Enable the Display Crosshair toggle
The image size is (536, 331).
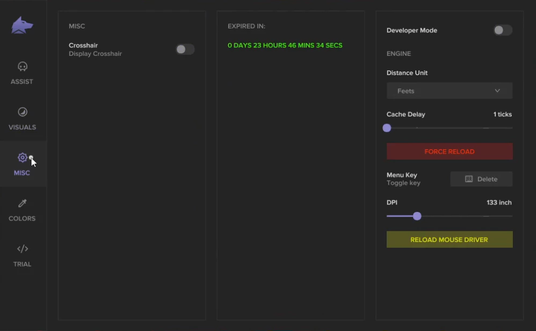(185, 49)
